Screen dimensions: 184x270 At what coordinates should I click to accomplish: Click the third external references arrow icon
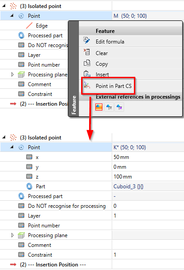click(119, 107)
